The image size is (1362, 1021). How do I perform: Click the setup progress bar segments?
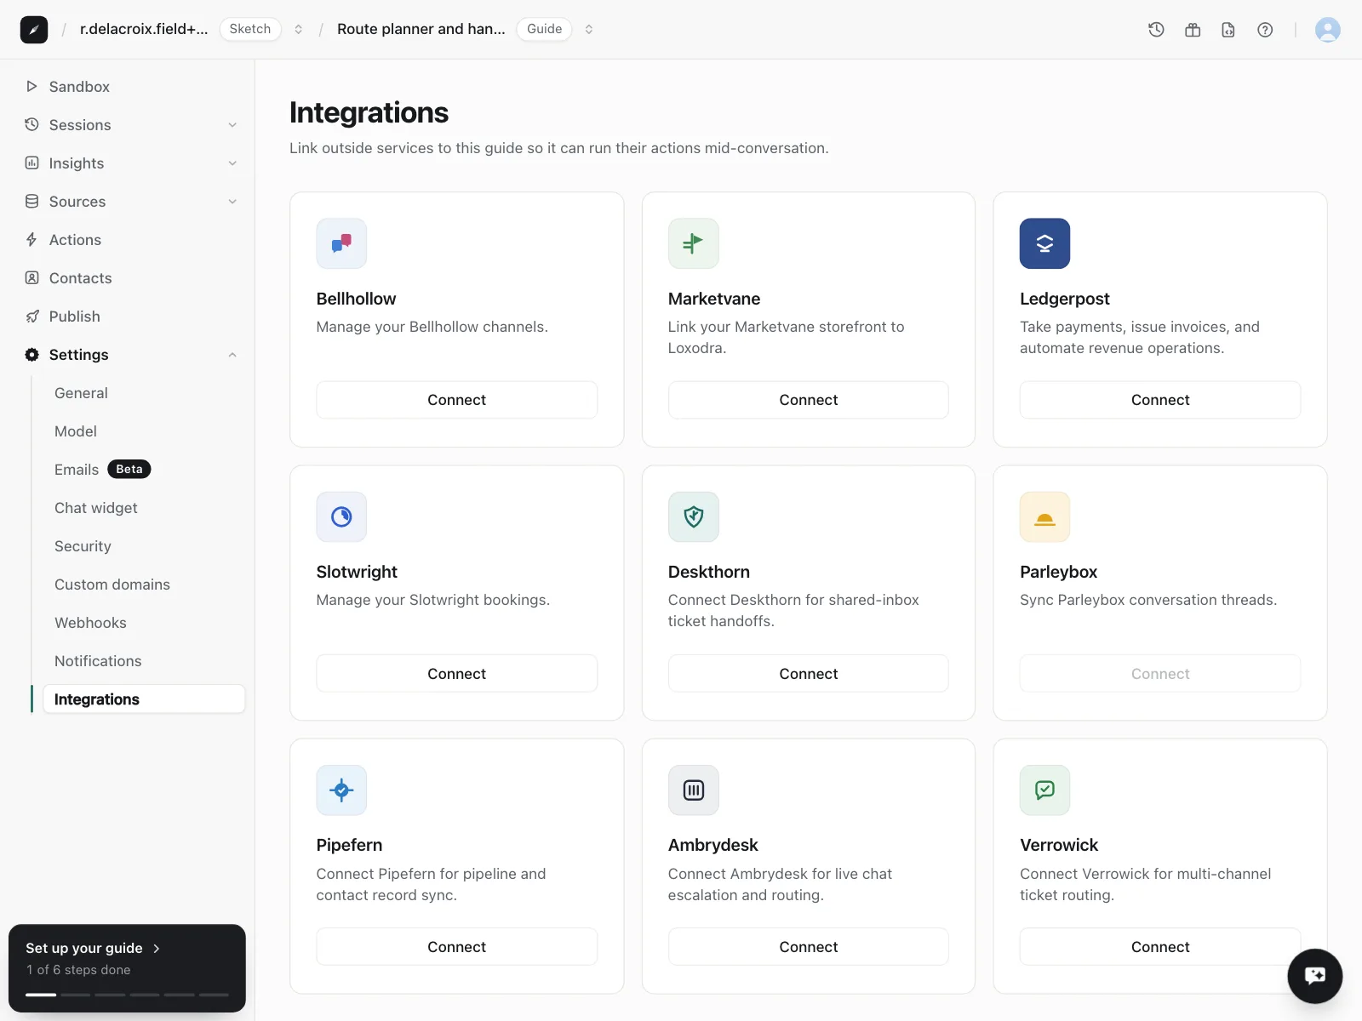coord(127,995)
